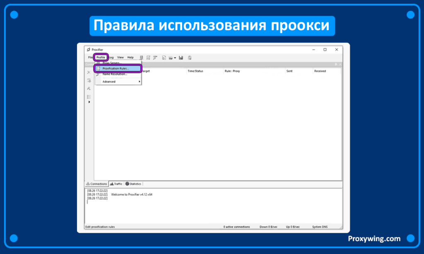Click the rightmost clipboard-style toolbar icon

point(190,58)
